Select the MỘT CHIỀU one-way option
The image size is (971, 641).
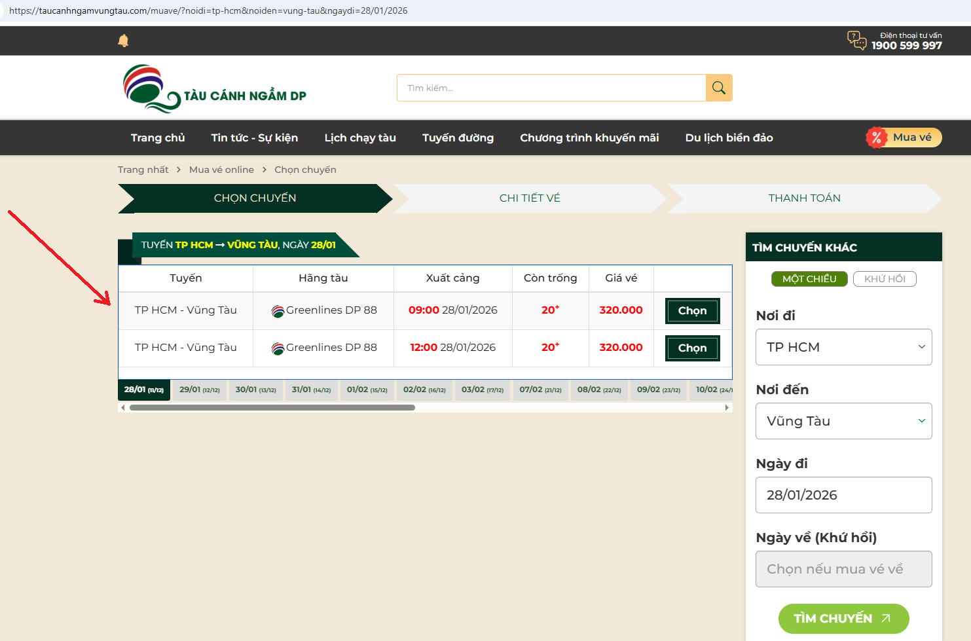pos(809,279)
